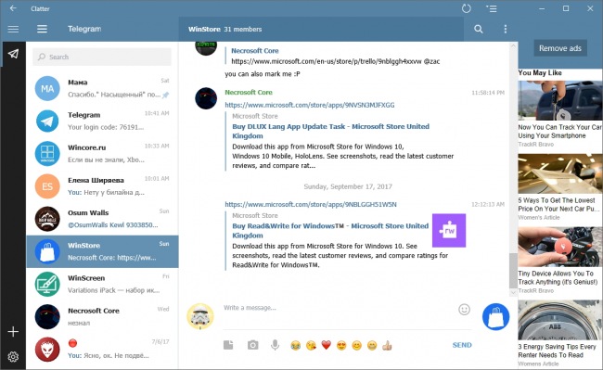Click the SEND button
Screen dimensions: 603x370
462,345
